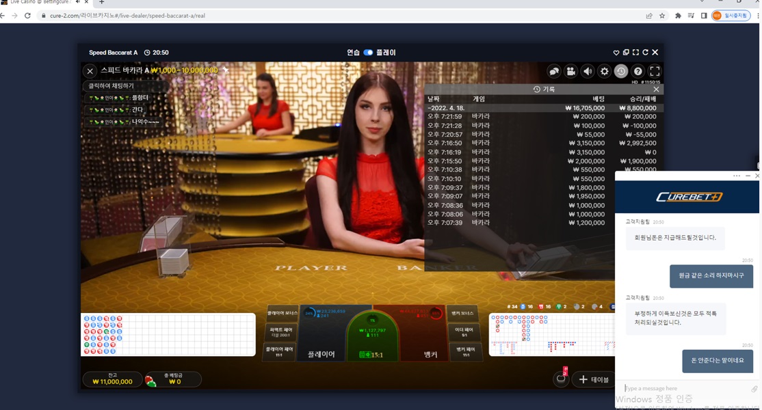
Task: Select the history row at 오후 7:21:28
Action: 543,126
